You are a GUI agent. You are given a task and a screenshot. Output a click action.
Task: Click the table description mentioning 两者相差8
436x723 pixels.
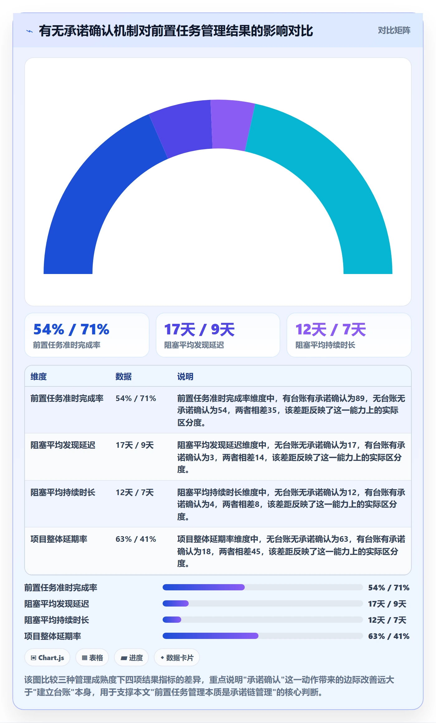pyautogui.click(x=291, y=504)
